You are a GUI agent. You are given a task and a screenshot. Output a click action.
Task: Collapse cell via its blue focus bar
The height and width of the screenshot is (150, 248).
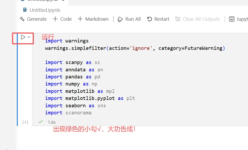17,79
